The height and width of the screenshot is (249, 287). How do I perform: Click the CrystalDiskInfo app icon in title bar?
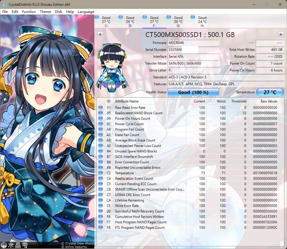tap(5, 5)
